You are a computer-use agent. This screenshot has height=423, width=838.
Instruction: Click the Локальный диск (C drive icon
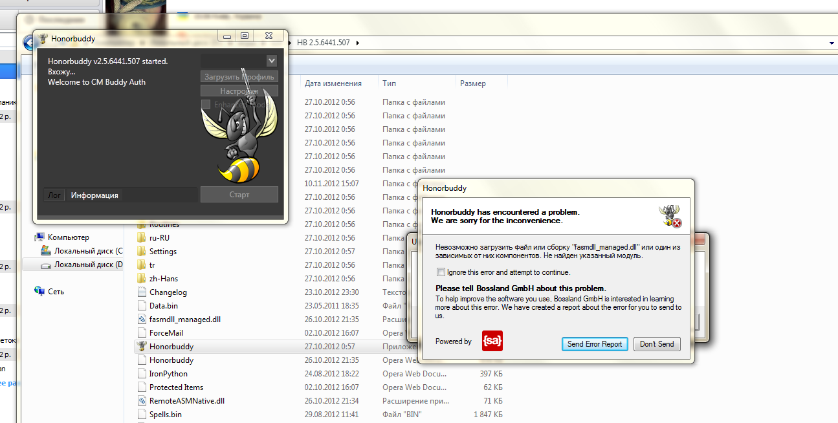(x=46, y=250)
